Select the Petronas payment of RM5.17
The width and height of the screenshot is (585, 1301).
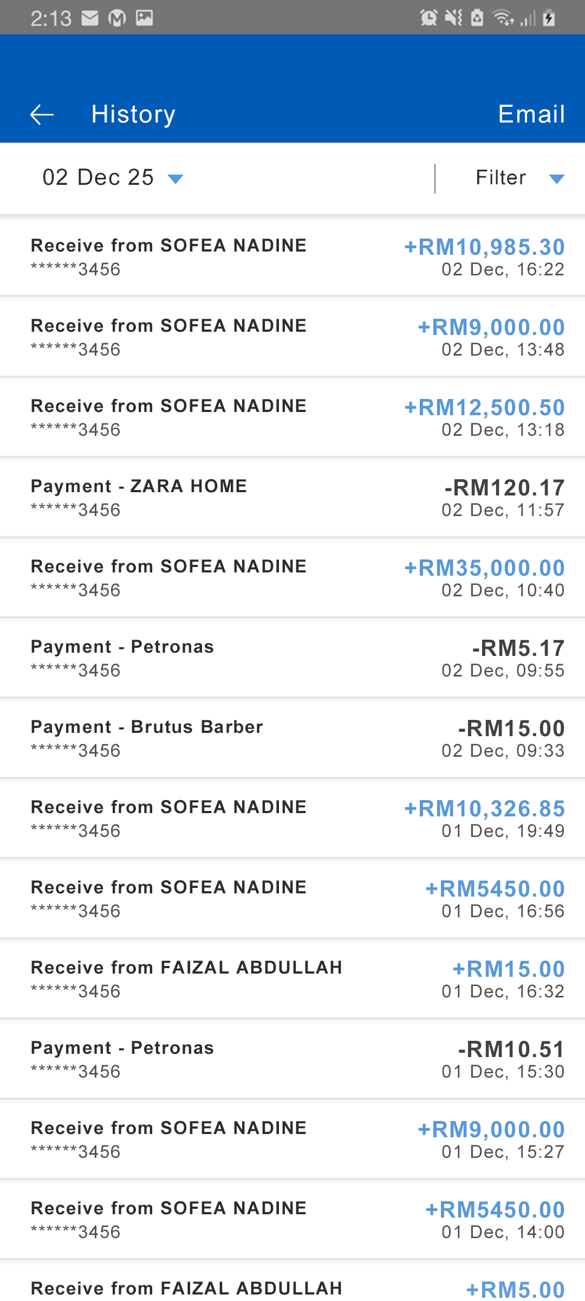292,658
